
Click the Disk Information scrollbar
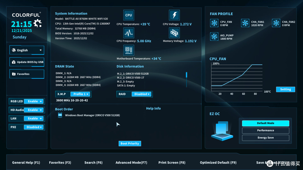click(x=187, y=79)
